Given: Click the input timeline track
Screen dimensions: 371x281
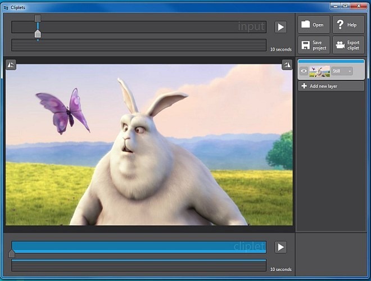Looking at the screenshot, I should click(x=141, y=27).
